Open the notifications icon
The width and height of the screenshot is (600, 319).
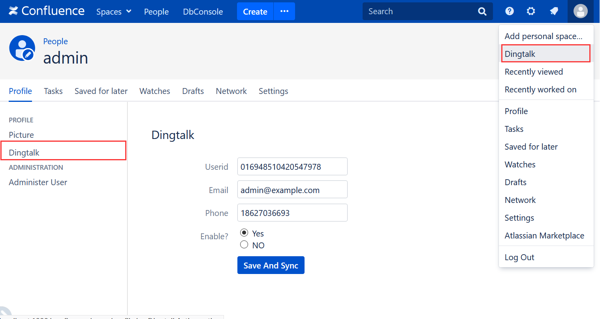pos(554,11)
